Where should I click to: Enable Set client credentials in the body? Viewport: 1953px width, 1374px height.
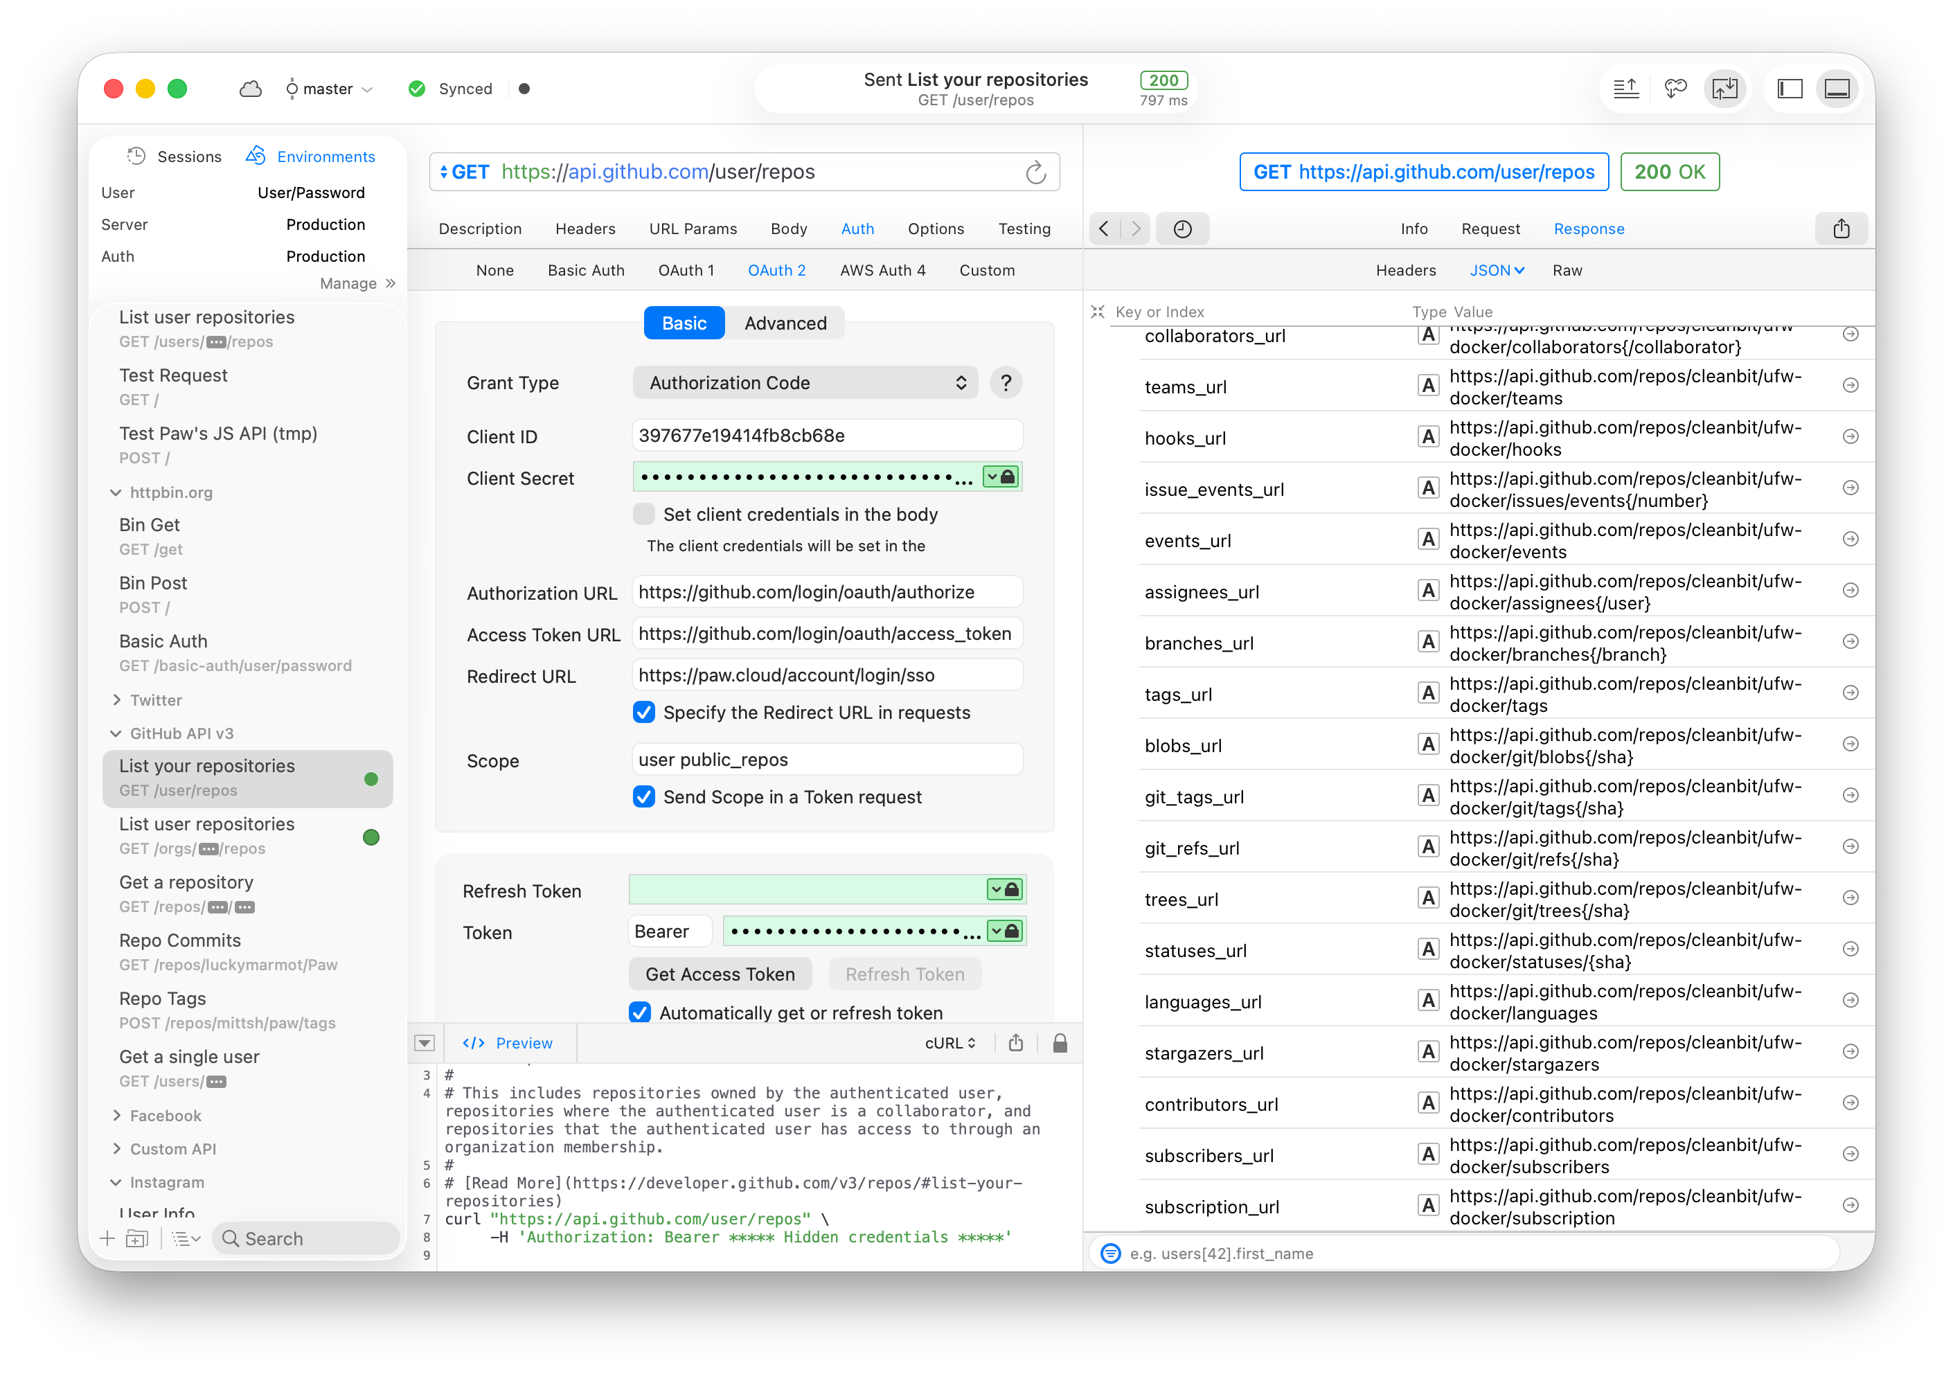(644, 514)
